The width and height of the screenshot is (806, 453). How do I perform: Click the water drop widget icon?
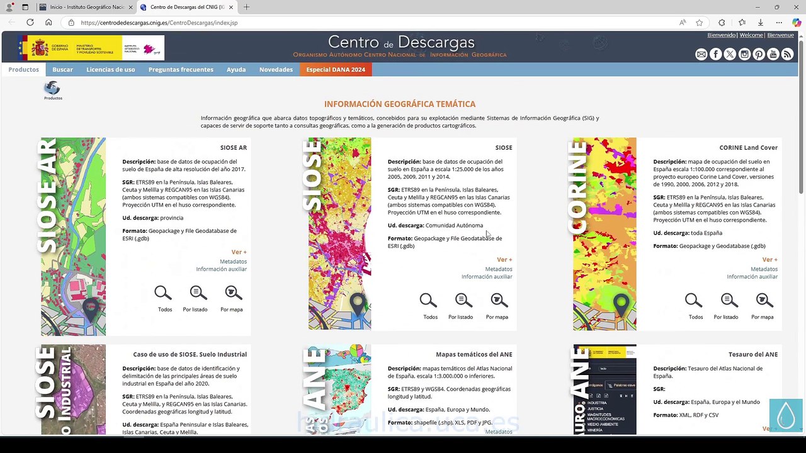coord(786,415)
